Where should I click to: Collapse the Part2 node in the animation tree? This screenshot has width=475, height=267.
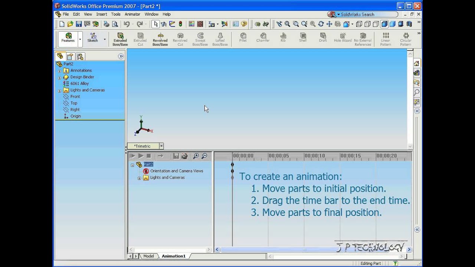coord(132,165)
